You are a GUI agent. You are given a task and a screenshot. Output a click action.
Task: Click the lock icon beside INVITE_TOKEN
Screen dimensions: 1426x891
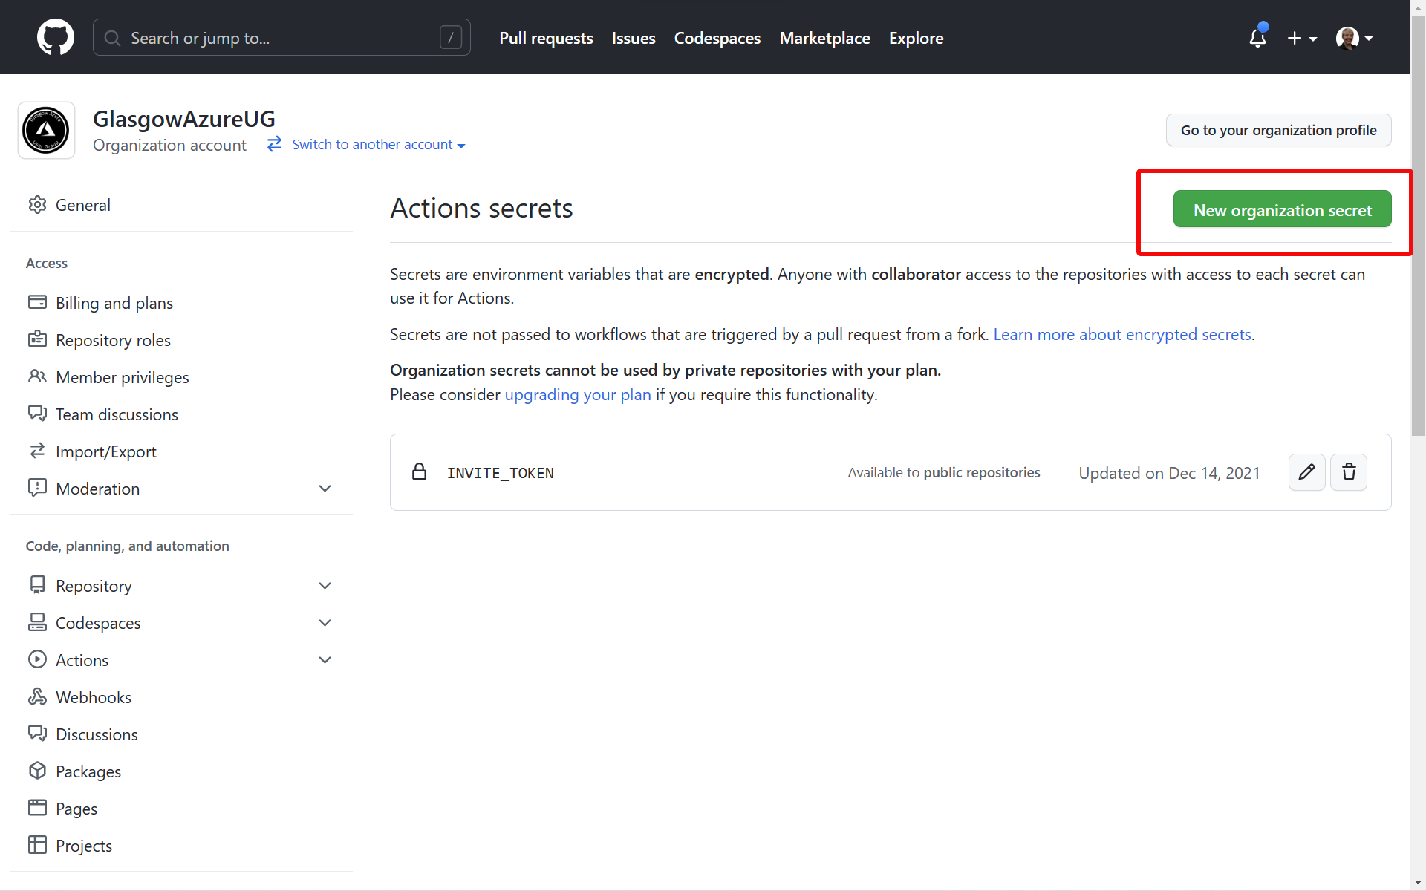[420, 472]
